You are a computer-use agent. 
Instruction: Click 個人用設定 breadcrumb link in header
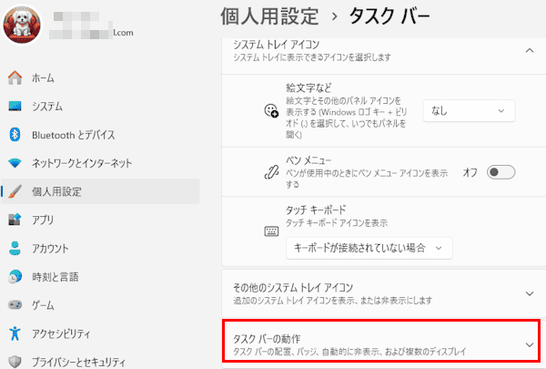tap(269, 16)
